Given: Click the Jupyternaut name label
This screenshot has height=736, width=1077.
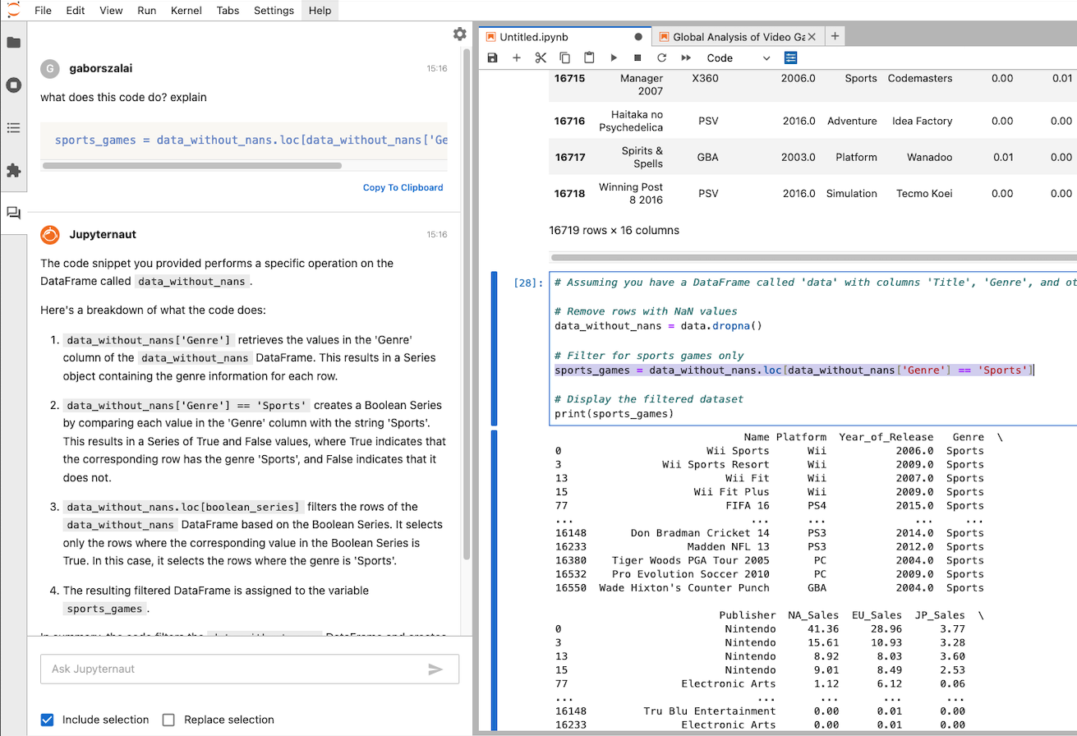Looking at the screenshot, I should [103, 234].
